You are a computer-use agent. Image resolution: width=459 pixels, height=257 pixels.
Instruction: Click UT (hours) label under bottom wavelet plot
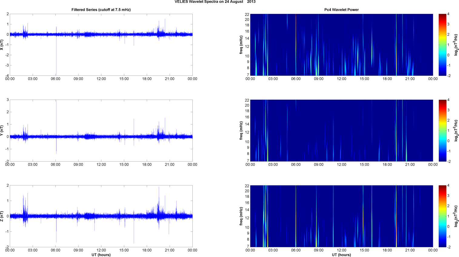(x=341, y=255)
